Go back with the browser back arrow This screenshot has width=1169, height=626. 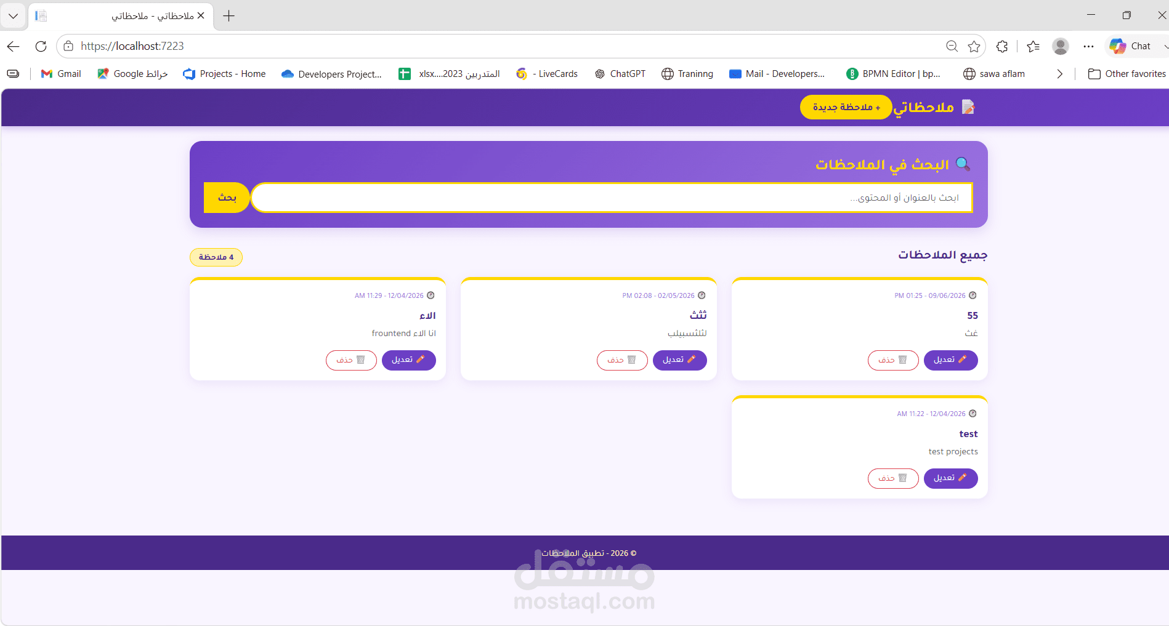pyautogui.click(x=14, y=46)
